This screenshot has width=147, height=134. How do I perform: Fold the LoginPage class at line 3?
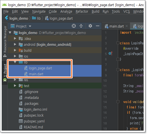point(118,43)
